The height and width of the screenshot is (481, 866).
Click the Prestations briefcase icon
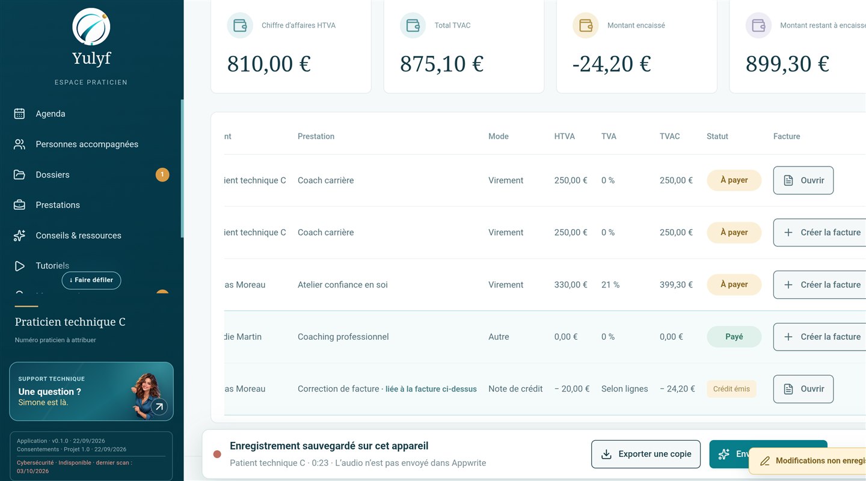coord(19,205)
